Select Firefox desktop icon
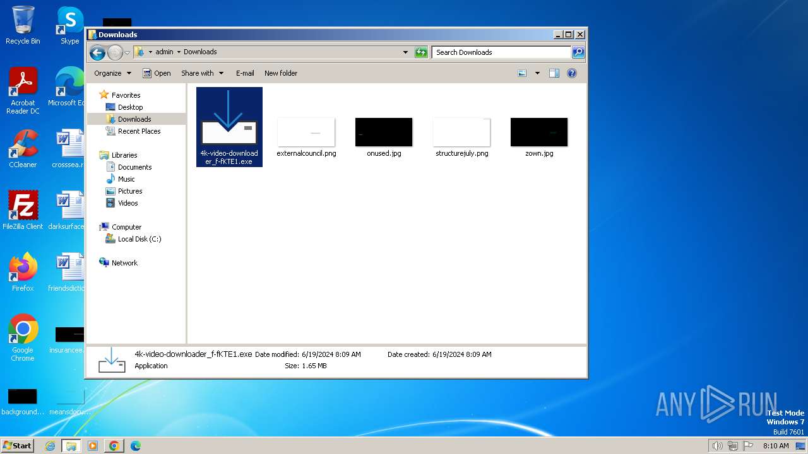This screenshot has height=454, width=808. 23,273
